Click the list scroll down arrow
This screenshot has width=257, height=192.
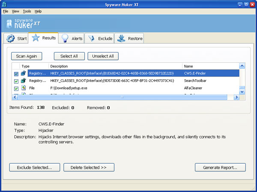click(x=242, y=92)
